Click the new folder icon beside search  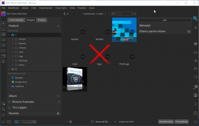(134, 14)
